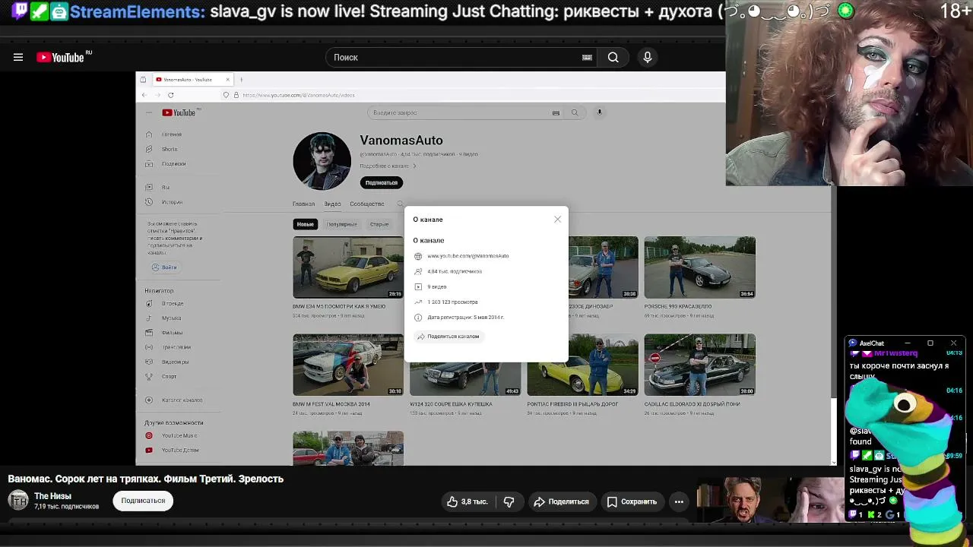Open a new tab in inner browser
973x547 pixels.
tap(241, 80)
